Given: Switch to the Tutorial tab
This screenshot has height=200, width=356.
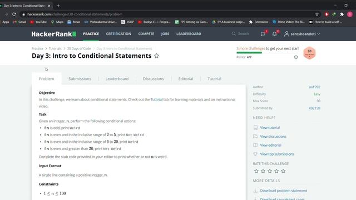Looking at the screenshot, I should [x=214, y=79].
